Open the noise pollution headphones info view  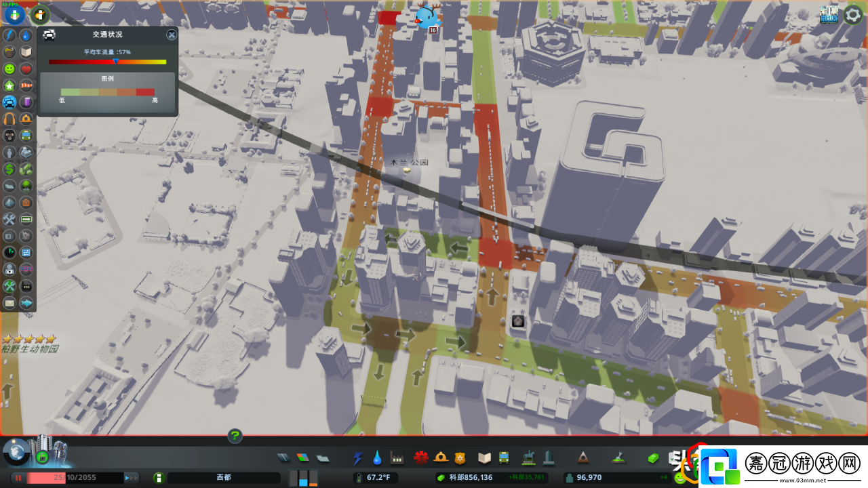coord(9,119)
